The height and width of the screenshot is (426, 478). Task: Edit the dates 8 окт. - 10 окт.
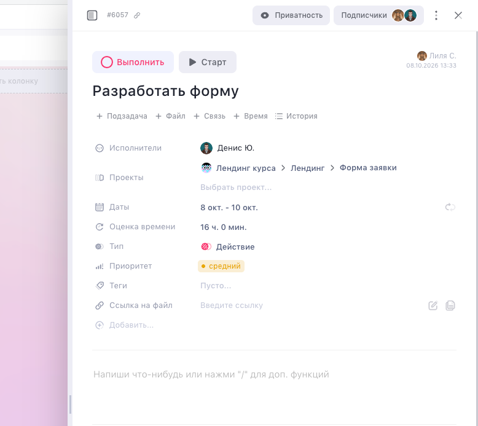(229, 208)
